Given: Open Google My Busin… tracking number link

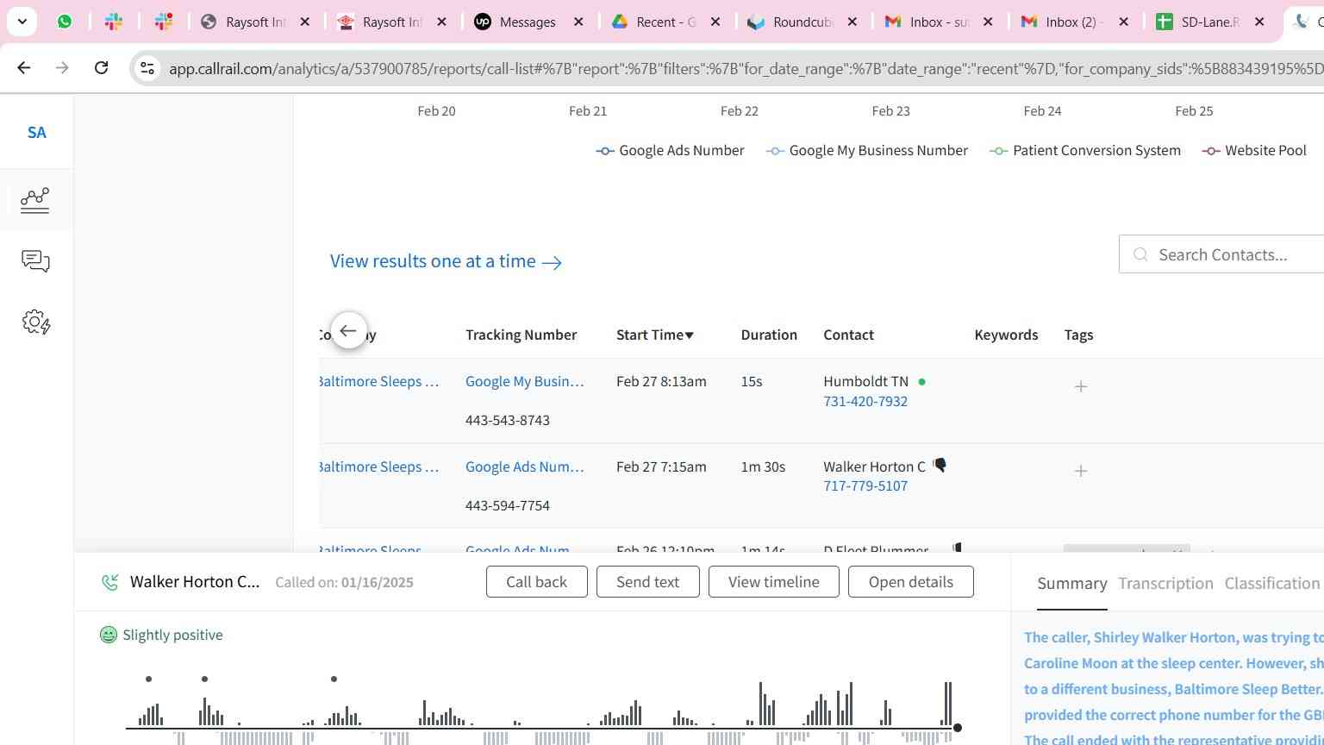Looking at the screenshot, I should (x=524, y=381).
